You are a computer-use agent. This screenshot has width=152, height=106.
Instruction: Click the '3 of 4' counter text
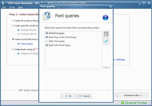coord(106,68)
